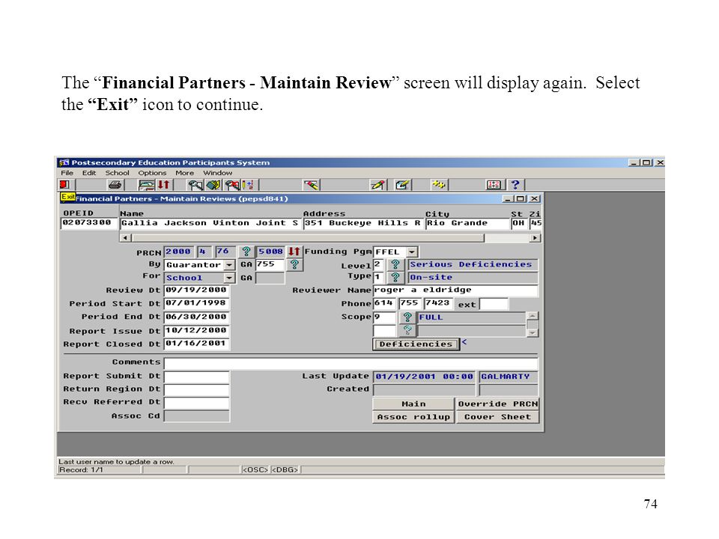Click the City field Rio Grande
The width and height of the screenshot is (719, 539).
(x=467, y=223)
